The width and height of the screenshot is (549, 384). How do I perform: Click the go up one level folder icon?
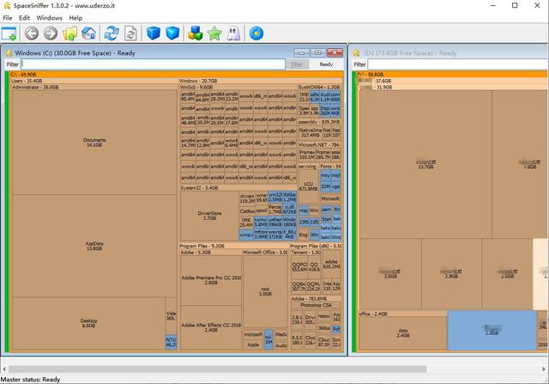point(69,34)
